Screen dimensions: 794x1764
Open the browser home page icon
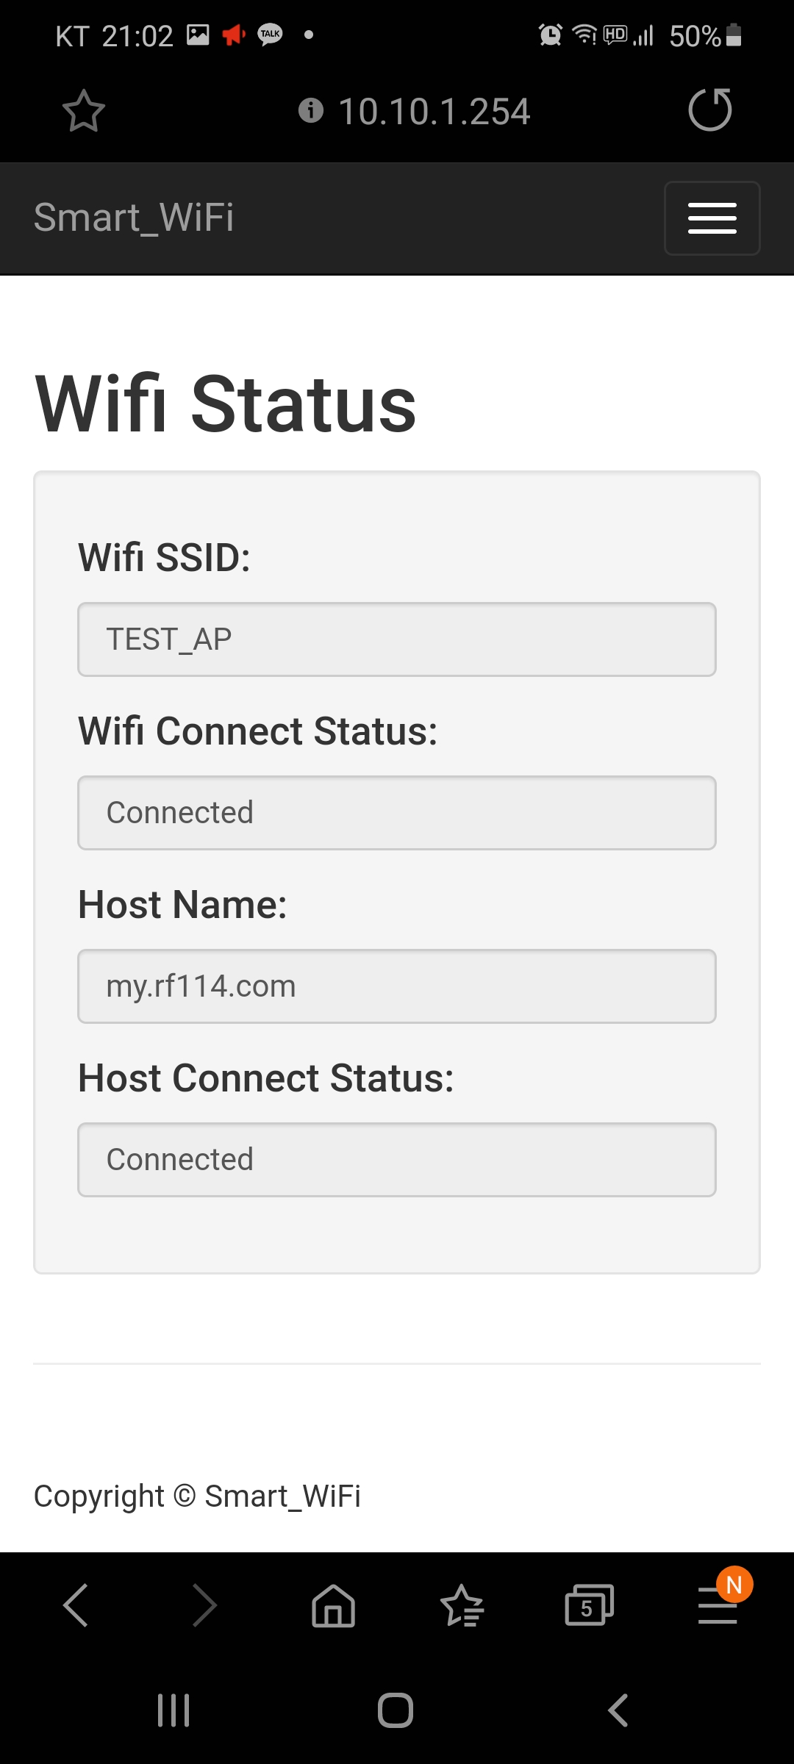(x=334, y=1605)
